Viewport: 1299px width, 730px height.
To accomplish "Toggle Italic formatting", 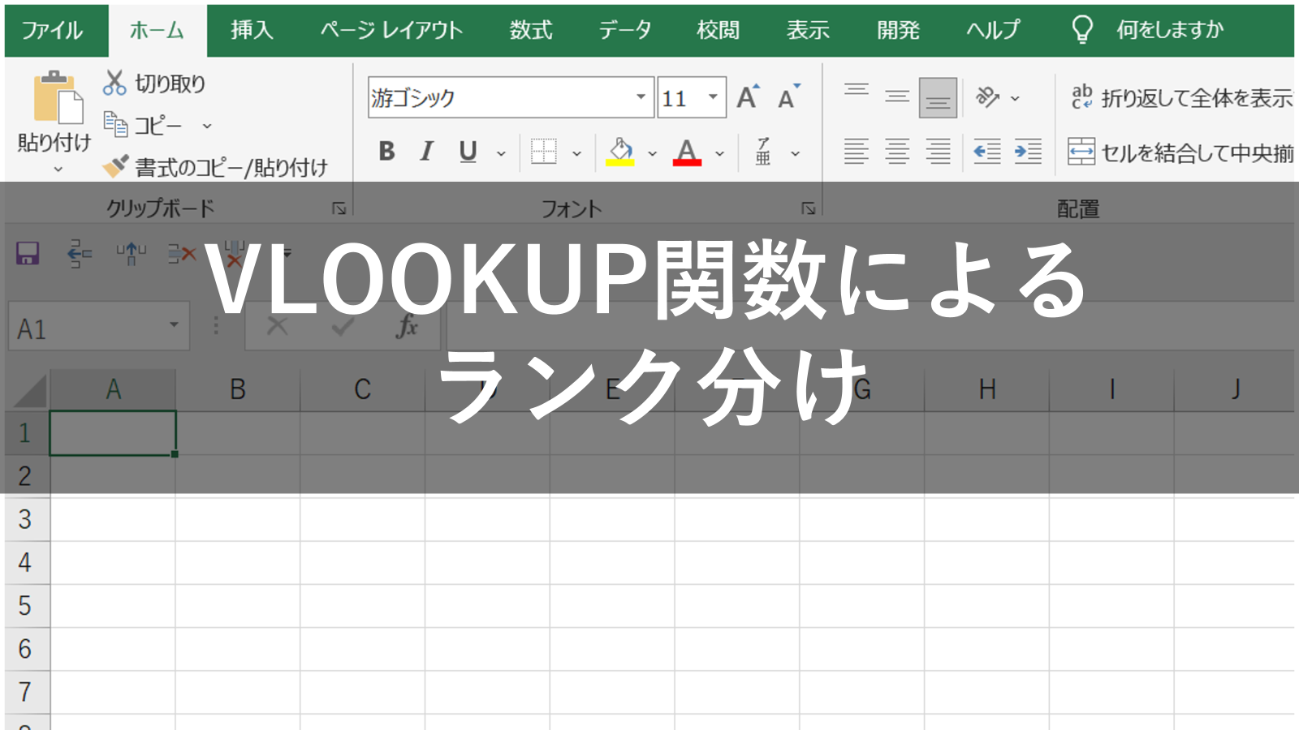I will point(426,152).
